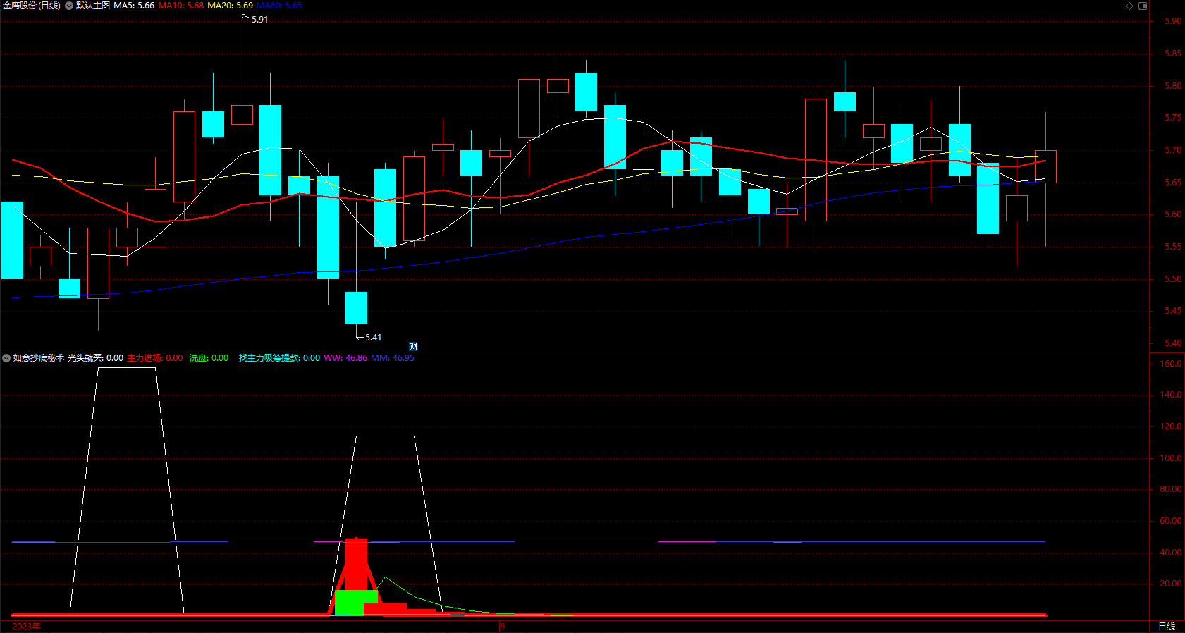Select the MA5 indicator label
The width and height of the screenshot is (1185, 633).
pyautogui.click(x=134, y=6)
